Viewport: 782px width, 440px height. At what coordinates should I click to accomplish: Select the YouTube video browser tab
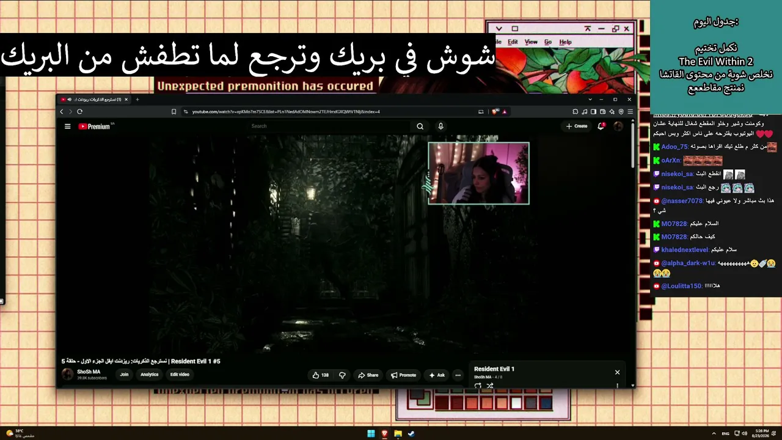(x=95, y=99)
